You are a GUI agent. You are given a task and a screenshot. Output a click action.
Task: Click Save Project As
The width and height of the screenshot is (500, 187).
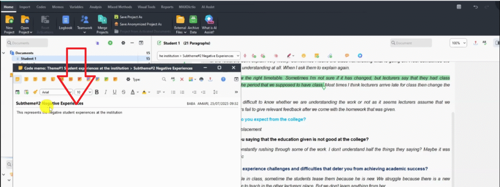128,17
